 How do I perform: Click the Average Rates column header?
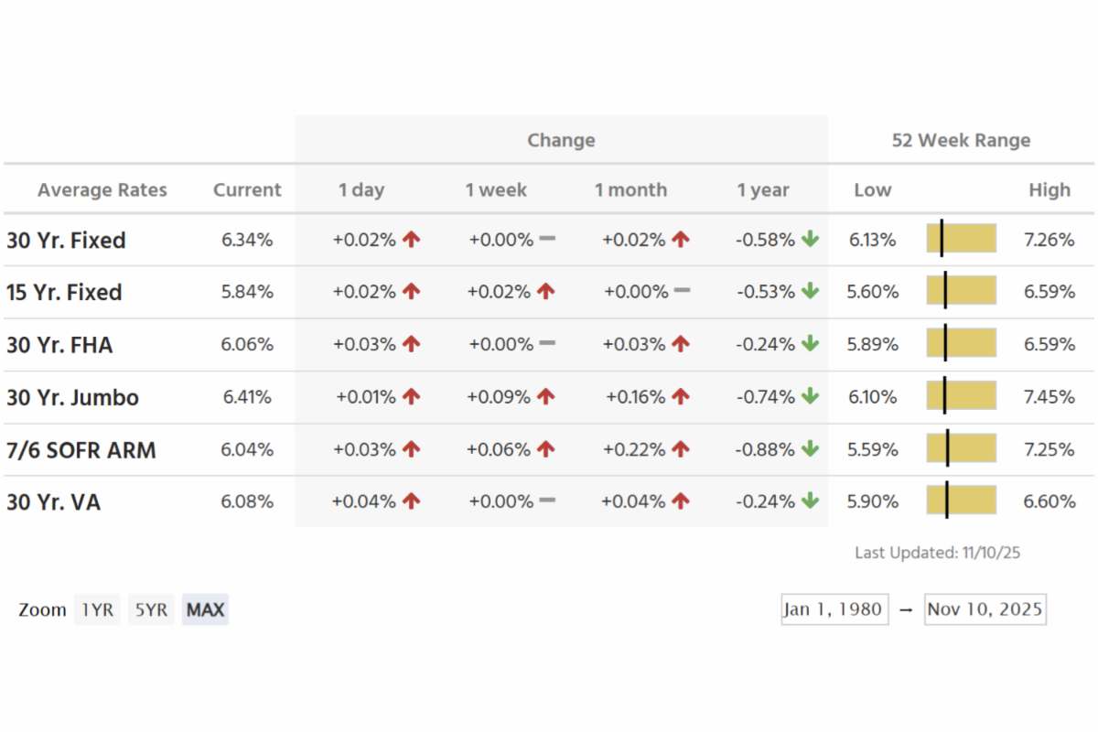point(102,190)
